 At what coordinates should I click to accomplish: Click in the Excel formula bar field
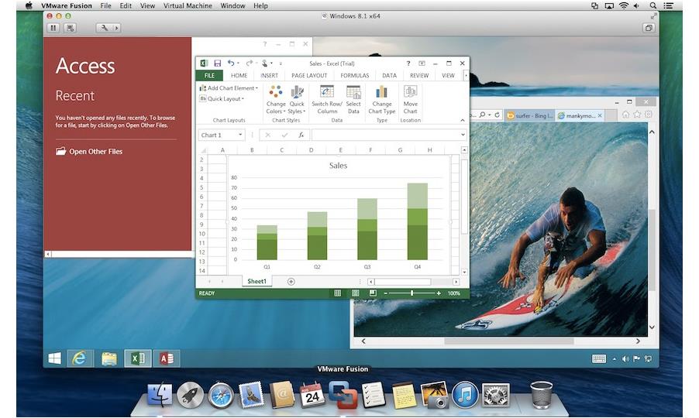tap(385, 135)
